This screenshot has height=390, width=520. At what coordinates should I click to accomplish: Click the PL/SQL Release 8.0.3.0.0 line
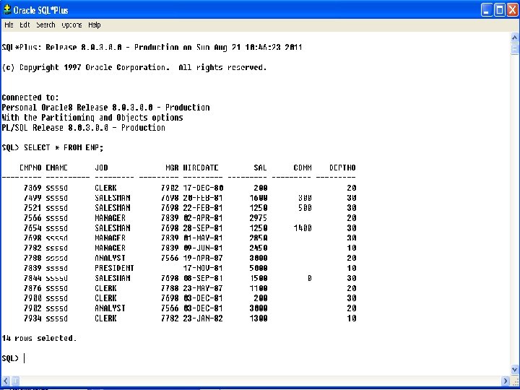(x=84, y=128)
